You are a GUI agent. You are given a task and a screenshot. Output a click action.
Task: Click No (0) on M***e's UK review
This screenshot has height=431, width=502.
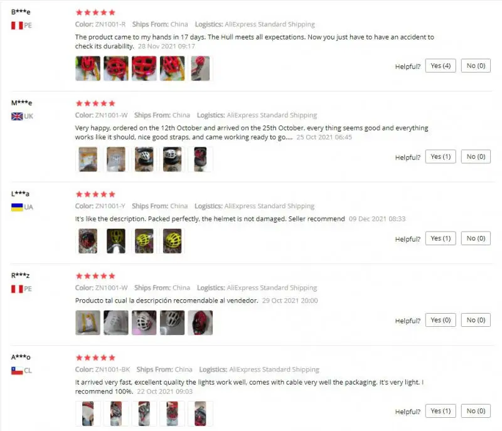(x=476, y=157)
